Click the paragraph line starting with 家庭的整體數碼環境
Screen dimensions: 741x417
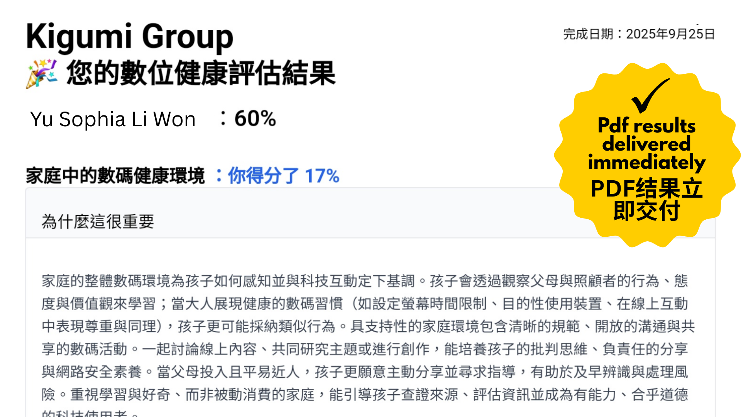click(x=364, y=281)
